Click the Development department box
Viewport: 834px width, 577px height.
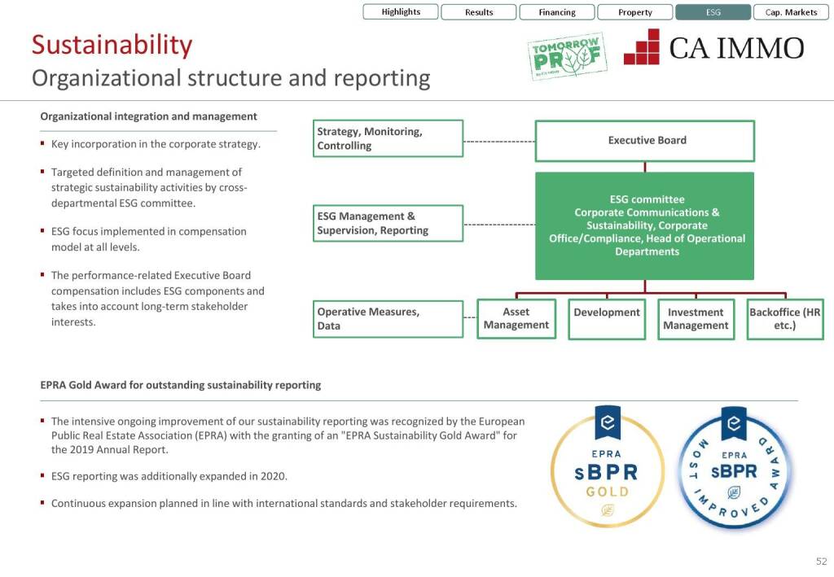tap(607, 319)
